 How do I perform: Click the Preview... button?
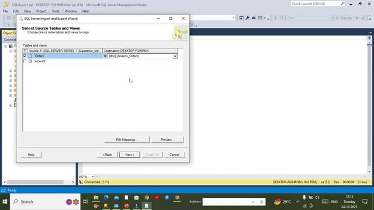pyautogui.click(x=167, y=140)
